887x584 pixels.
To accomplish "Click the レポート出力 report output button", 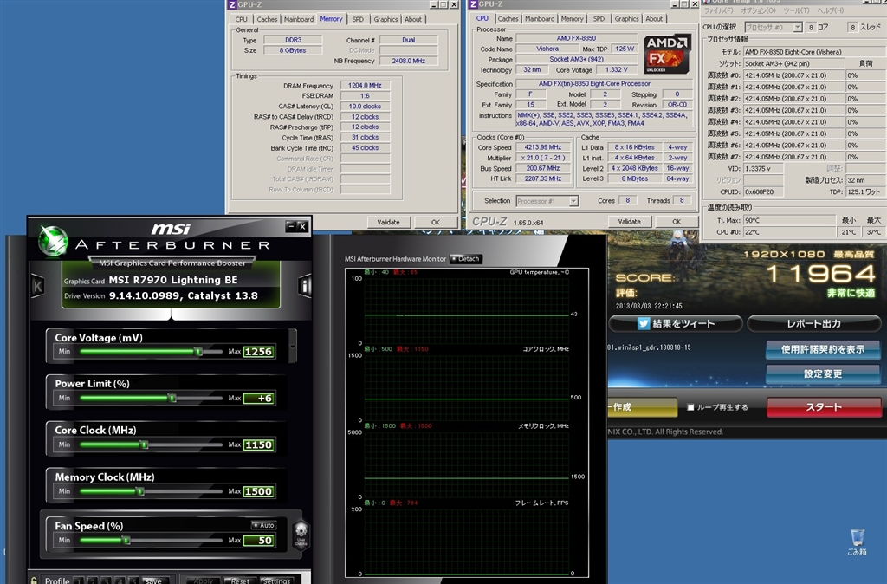I will click(814, 324).
